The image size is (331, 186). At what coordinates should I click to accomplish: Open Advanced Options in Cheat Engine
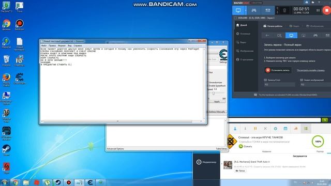coord(115,149)
